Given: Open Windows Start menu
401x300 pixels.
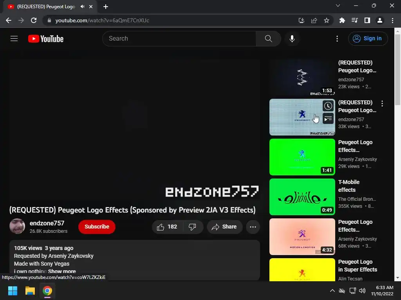Looking at the screenshot, I should point(13,291).
